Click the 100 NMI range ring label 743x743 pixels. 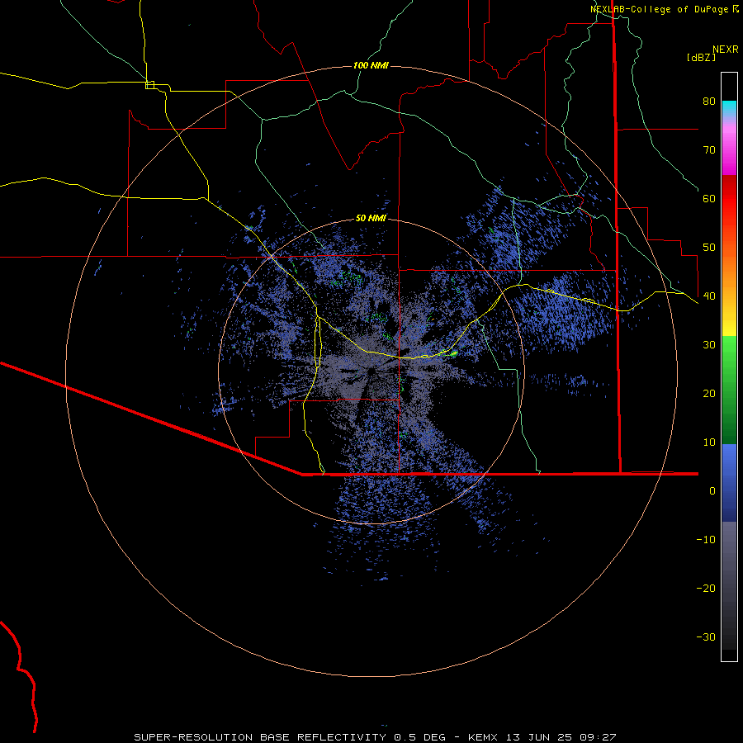(371, 65)
